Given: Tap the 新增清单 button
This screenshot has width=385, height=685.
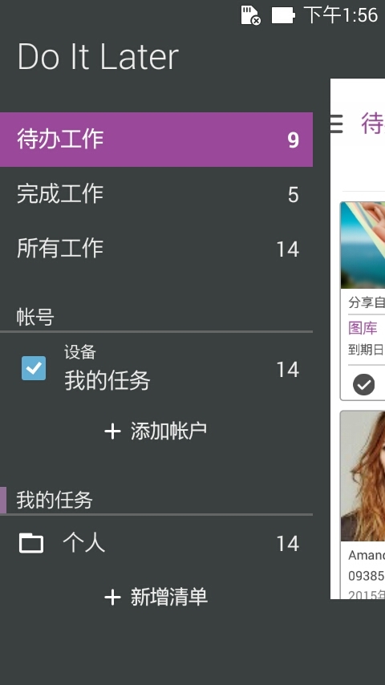Looking at the screenshot, I should (x=156, y=598).
